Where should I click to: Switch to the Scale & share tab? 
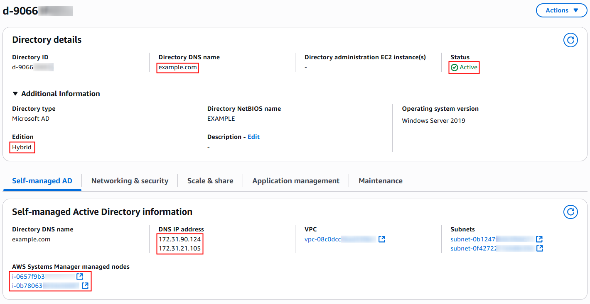click(x=210, y=181)
